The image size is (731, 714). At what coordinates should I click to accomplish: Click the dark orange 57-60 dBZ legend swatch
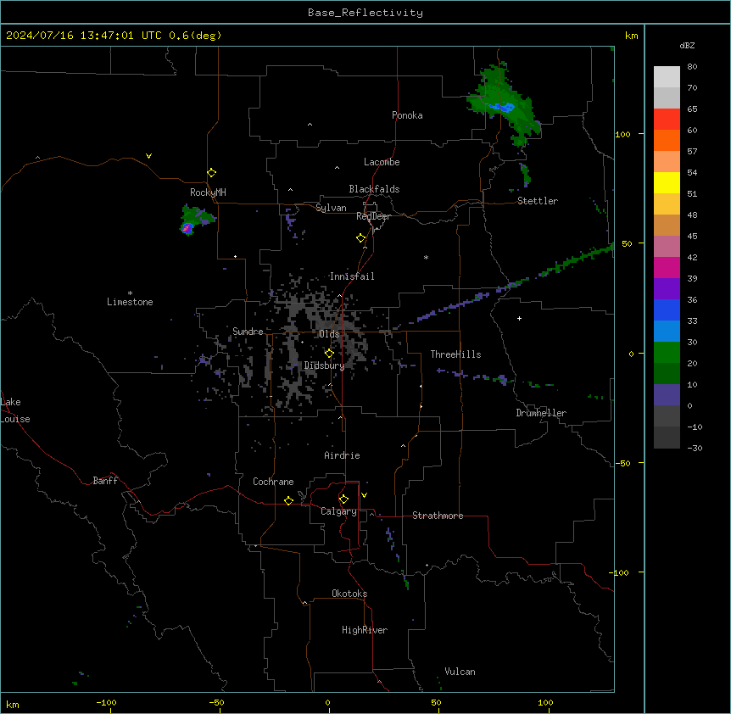pos(667,140)
